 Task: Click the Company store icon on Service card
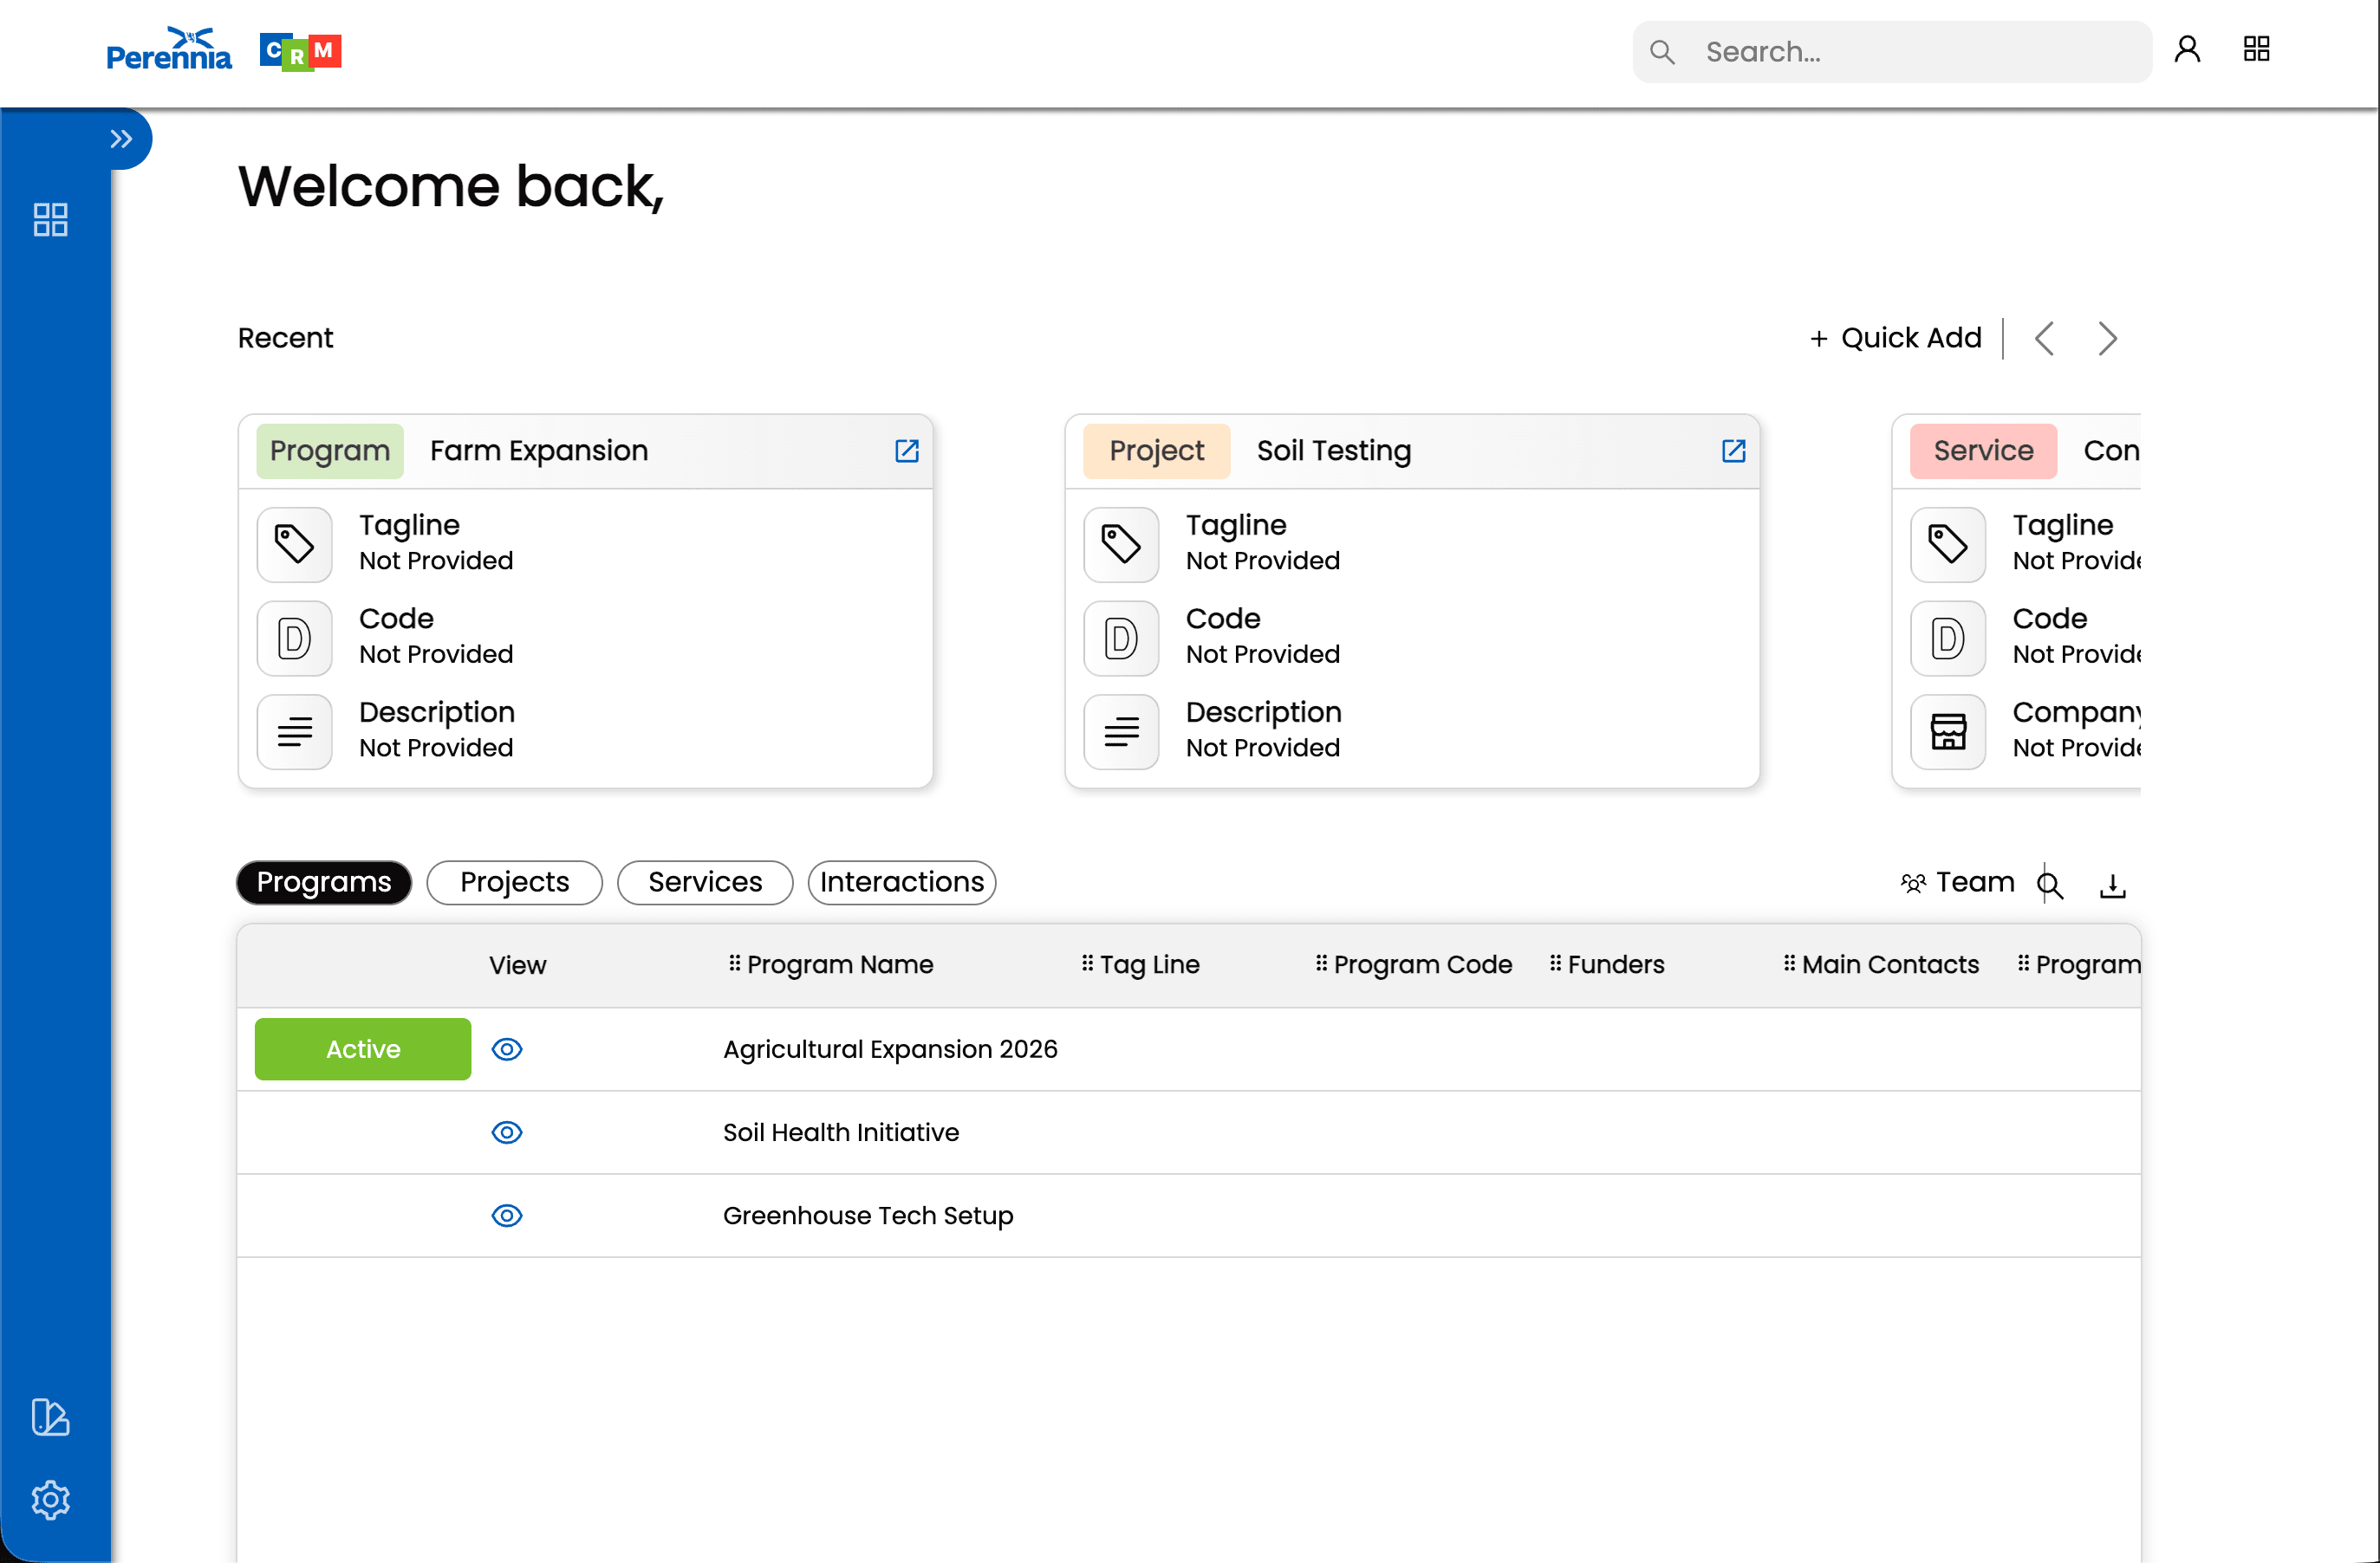(1949, 731)
